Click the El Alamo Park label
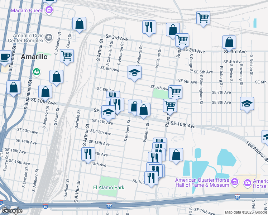Screen dimensions: 268x215 pos(109,187)
